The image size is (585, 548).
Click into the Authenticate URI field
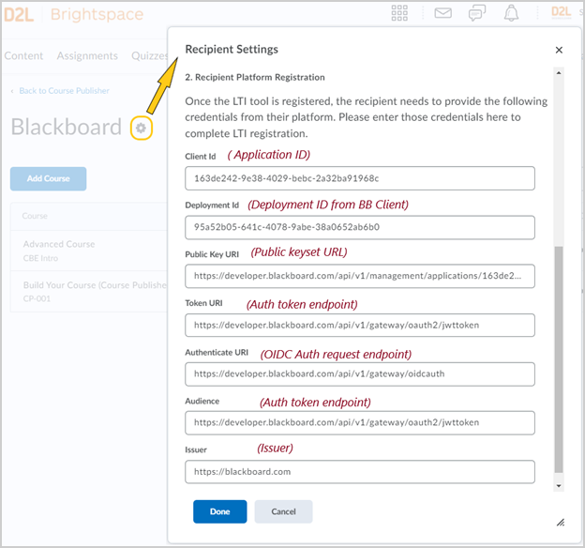[360, 373]
